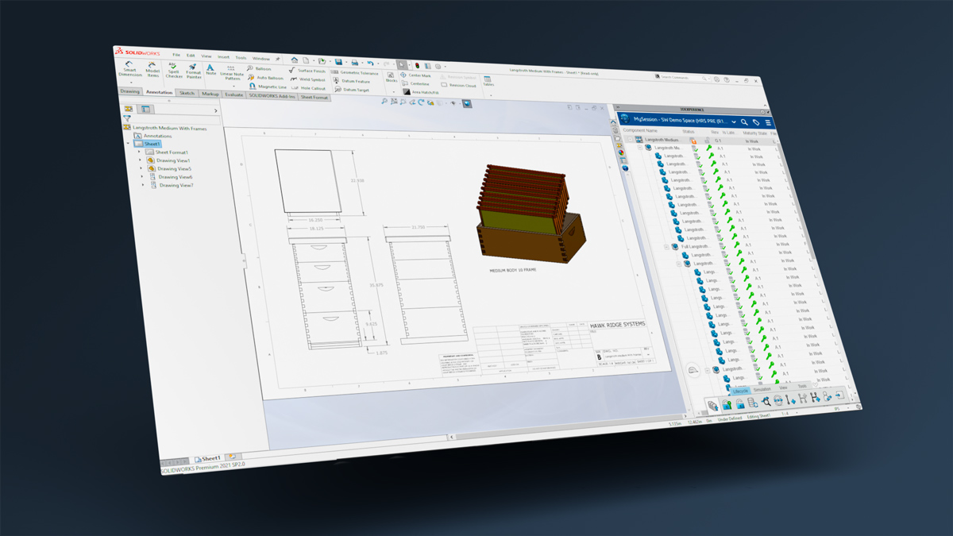This screenshot has width=953, height=536.
Task: Open the Markup tab
Action: pos(210,94)
